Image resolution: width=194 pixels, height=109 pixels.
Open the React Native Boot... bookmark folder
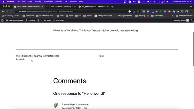45,16
